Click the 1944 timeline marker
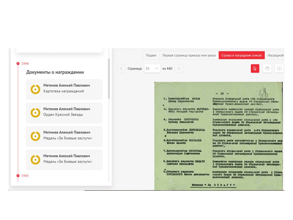 tap(18, 64)
